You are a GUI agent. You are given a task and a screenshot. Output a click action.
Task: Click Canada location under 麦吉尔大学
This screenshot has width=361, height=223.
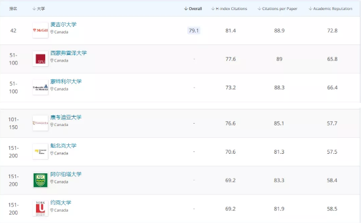tap(59, 32)
